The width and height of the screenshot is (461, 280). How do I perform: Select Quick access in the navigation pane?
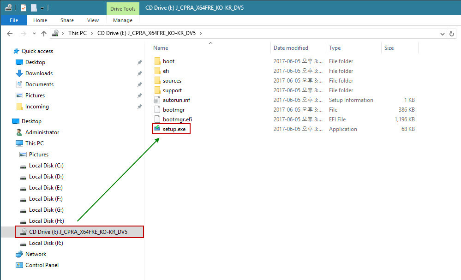click(x=37, y=51)
